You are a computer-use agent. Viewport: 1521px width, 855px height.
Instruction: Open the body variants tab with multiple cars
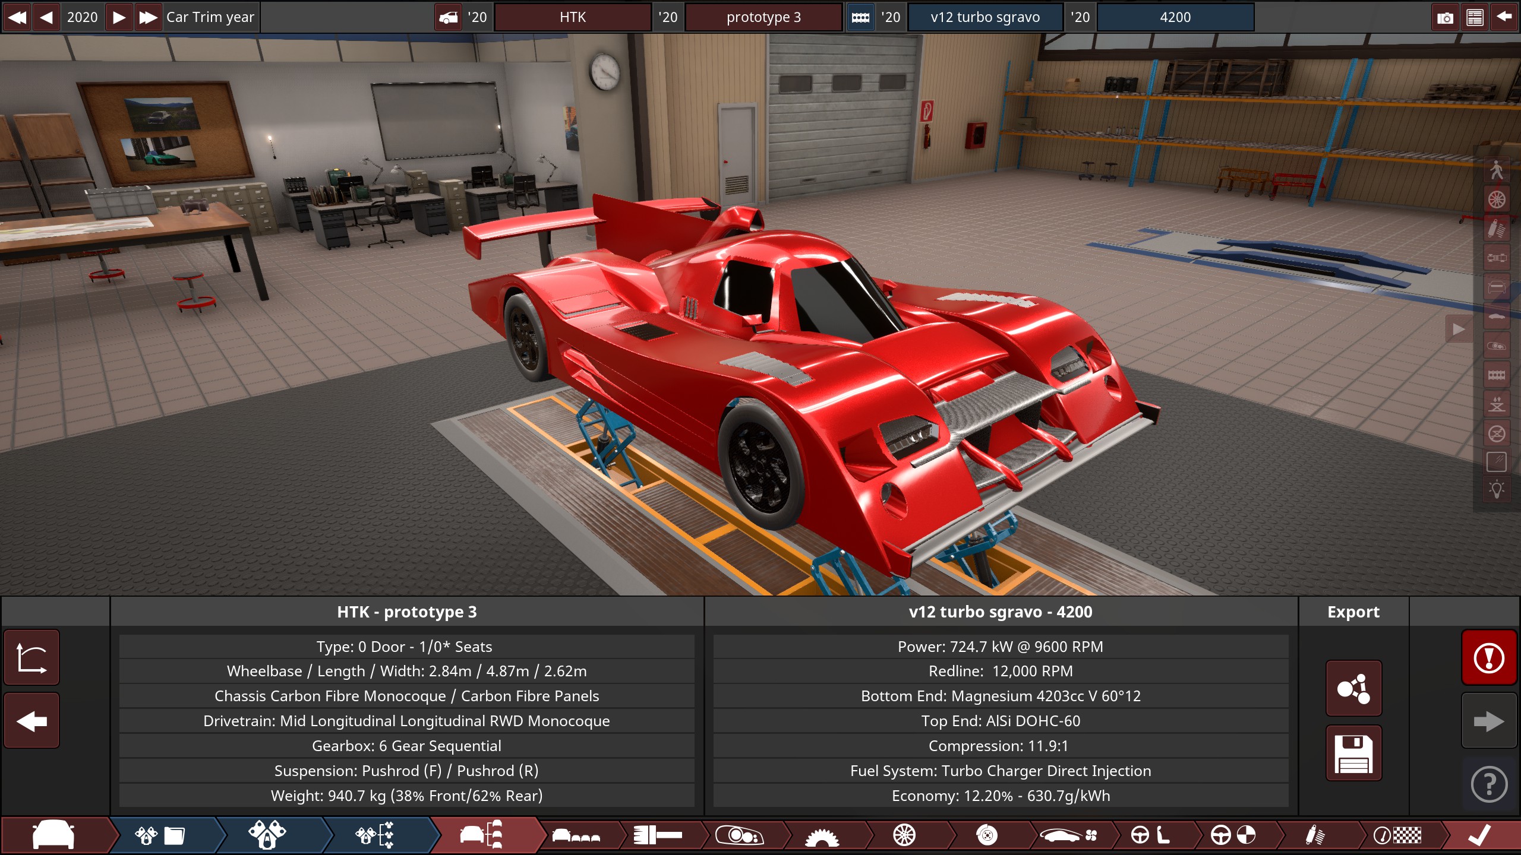576,835
